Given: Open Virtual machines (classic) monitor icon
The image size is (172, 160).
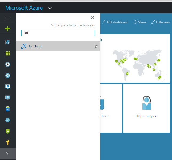Looking at the screenshot, I should point(8,87).
